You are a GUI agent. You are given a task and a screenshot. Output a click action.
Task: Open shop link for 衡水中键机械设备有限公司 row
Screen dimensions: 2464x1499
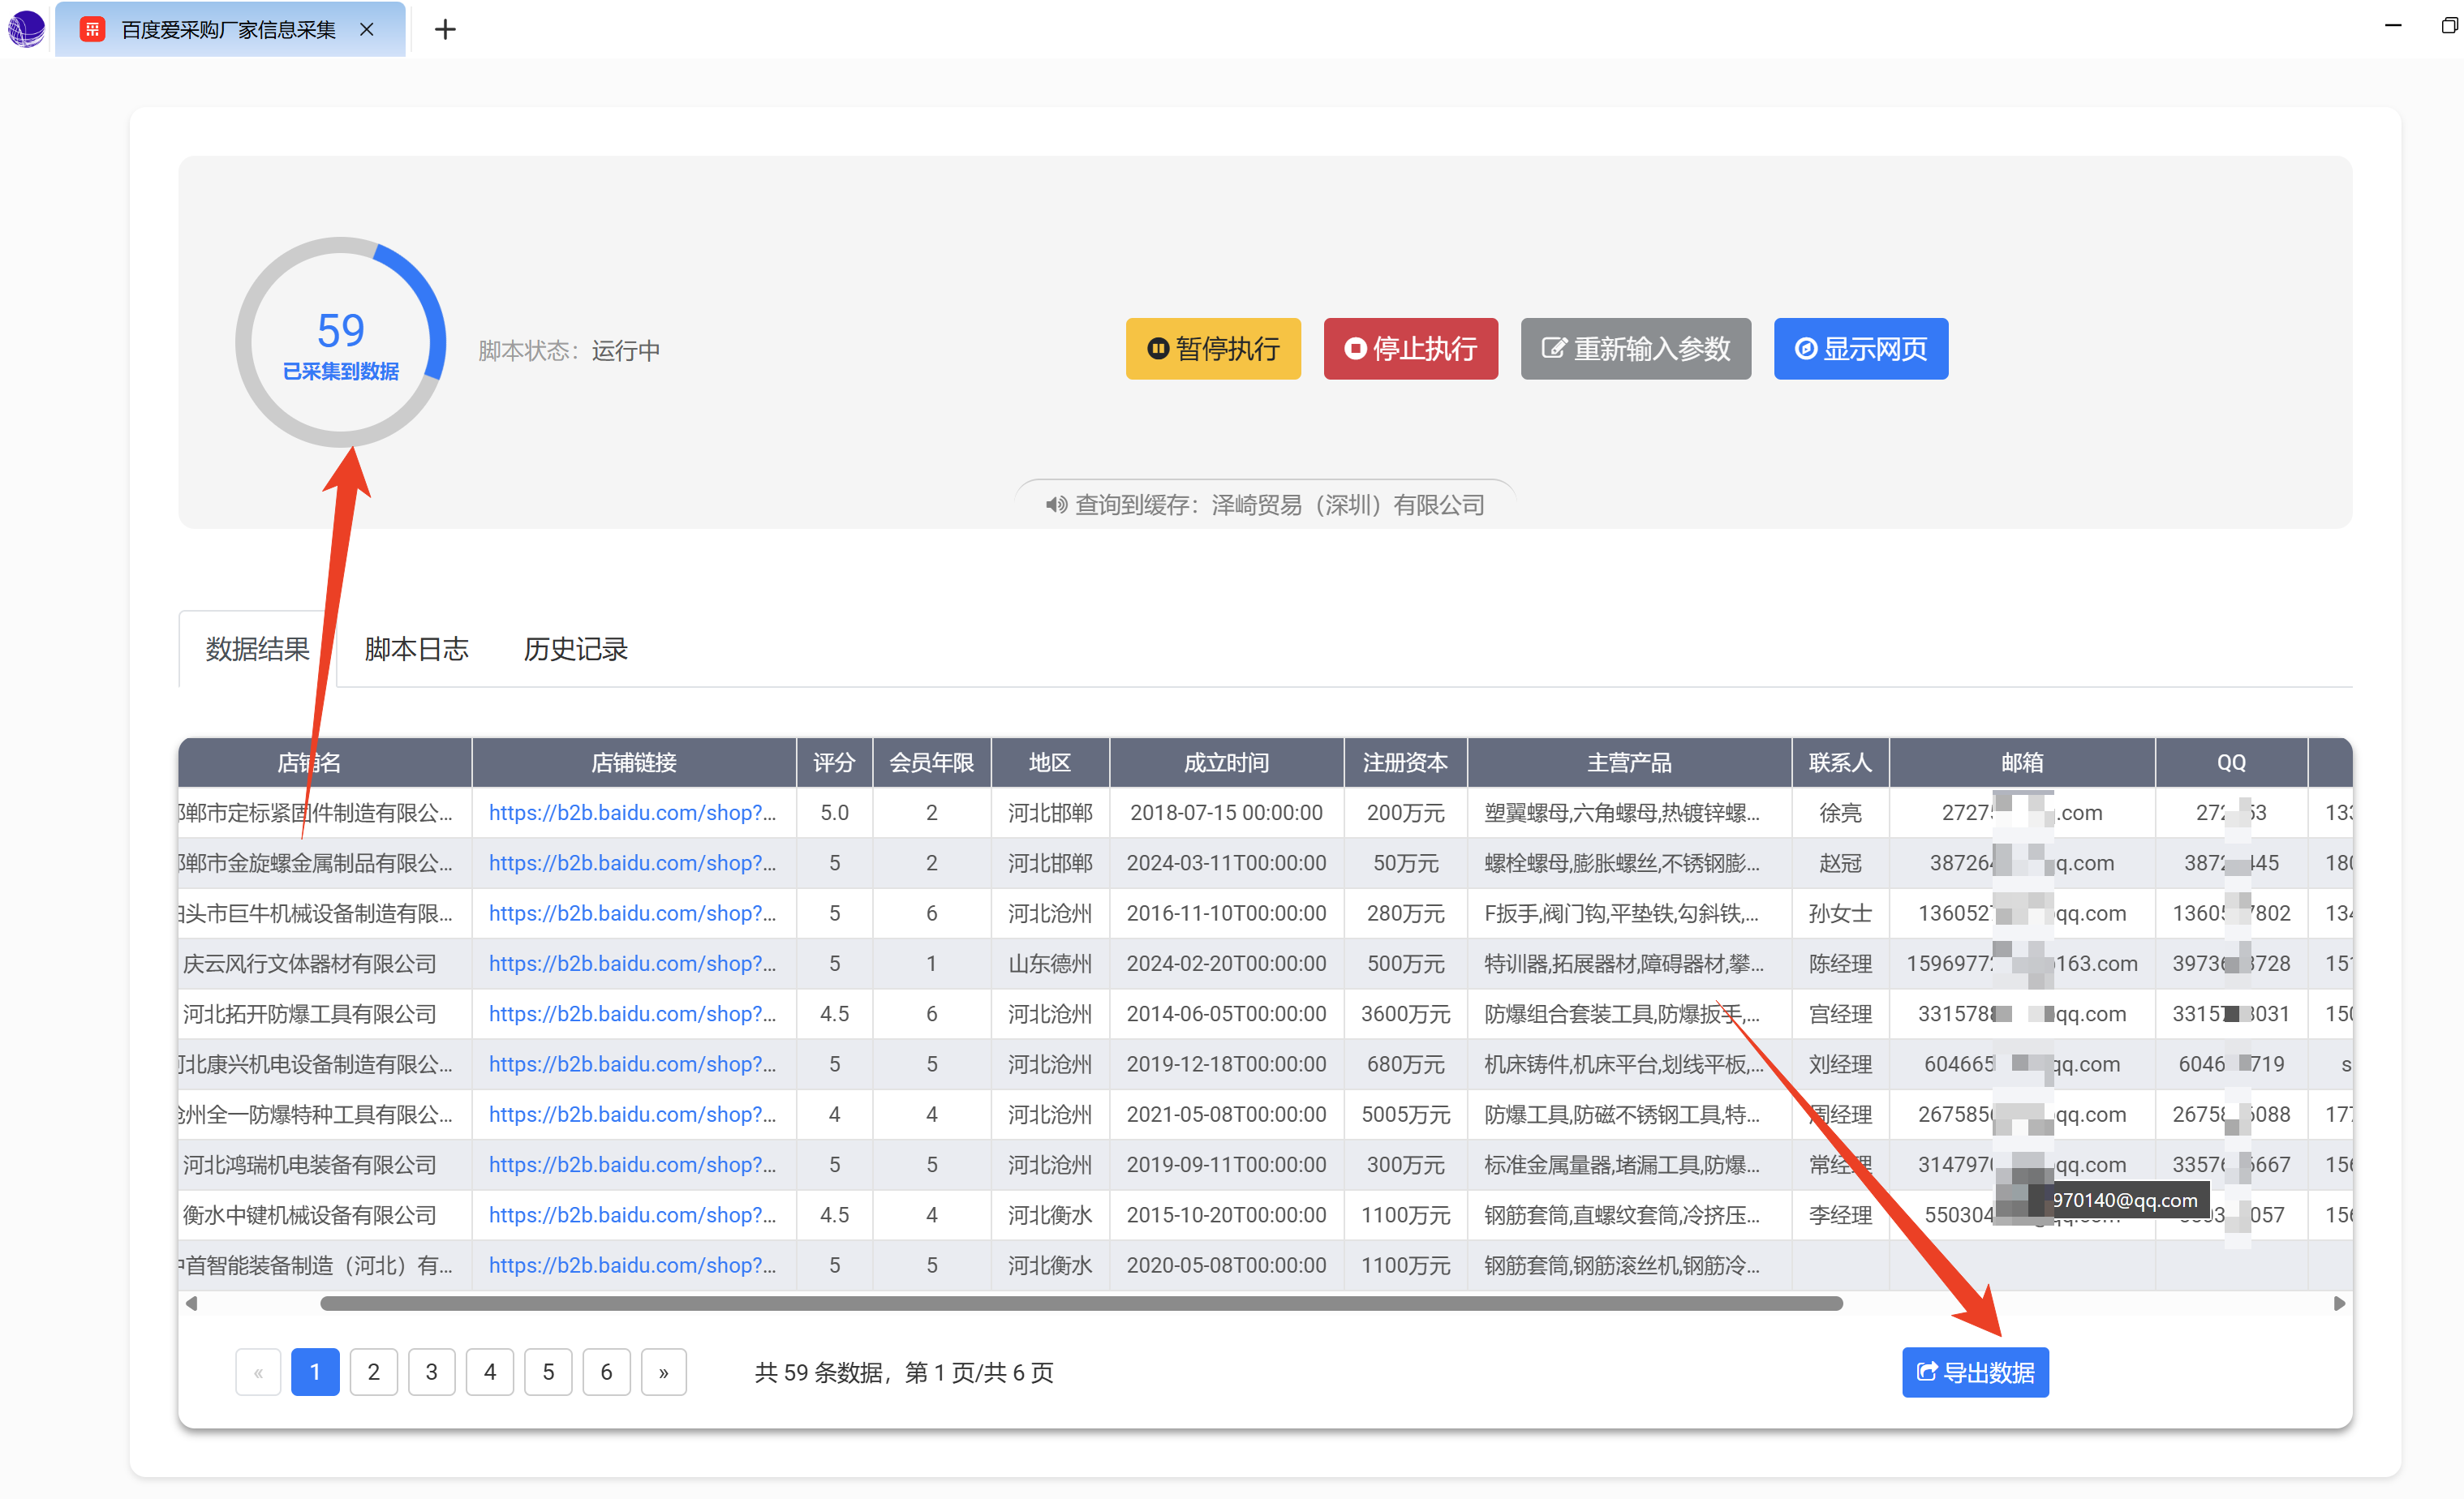(632, 1215)
